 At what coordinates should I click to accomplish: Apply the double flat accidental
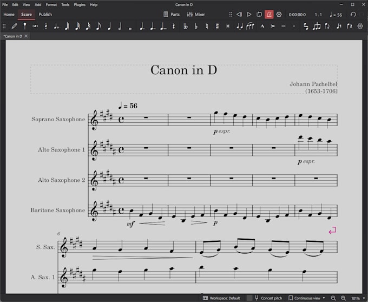click(x=186, y=27)
